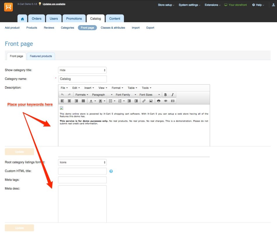This screenshot has height=233, width=277.
Task: Apply bold formatting in the editor
Action: 166,94
